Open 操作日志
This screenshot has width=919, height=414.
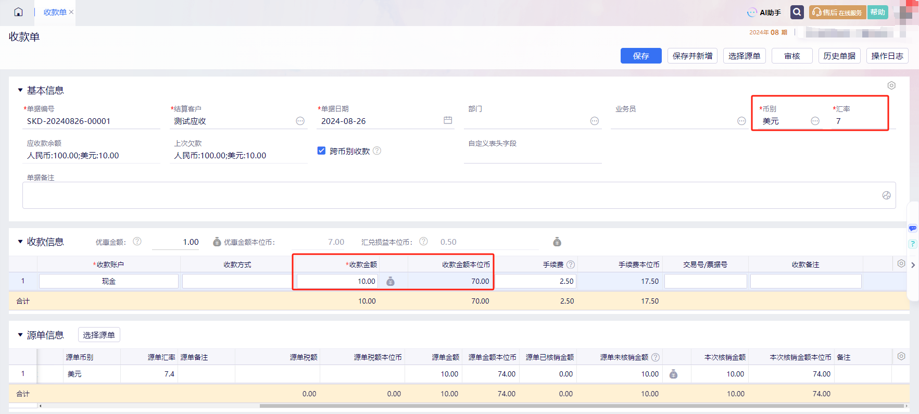click(887, 56)
